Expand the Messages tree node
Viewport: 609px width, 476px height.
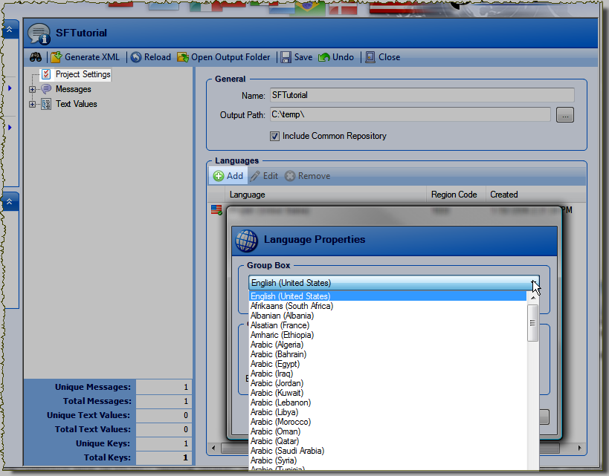[32, 90]
